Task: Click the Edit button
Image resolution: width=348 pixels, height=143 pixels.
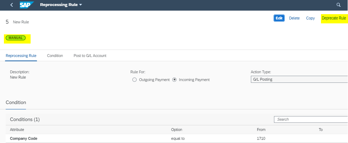Action: click(x=279, y=18)
